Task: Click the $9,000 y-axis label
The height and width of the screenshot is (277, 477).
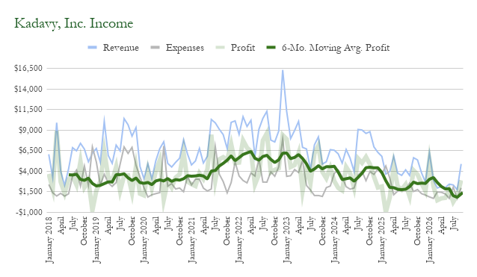Action: [30, 130]
